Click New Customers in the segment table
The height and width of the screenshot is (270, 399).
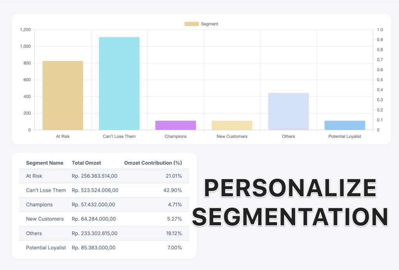click(45, 219)
